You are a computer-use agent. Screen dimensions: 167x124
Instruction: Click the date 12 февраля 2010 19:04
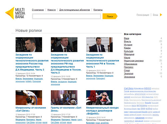(x=25, y=73)
